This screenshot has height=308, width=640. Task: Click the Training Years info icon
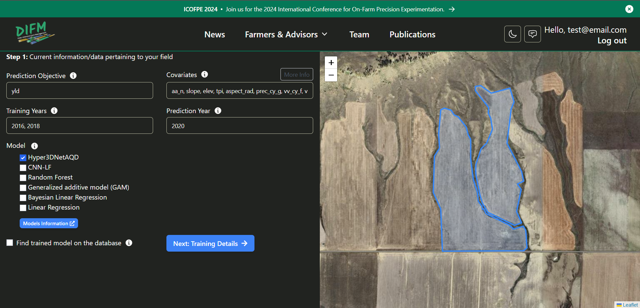(x=54, y=111)
